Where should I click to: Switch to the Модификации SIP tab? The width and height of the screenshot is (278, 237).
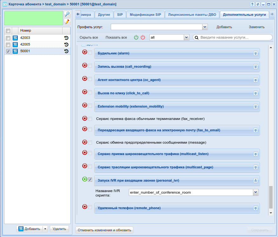(x=145, y=15)
